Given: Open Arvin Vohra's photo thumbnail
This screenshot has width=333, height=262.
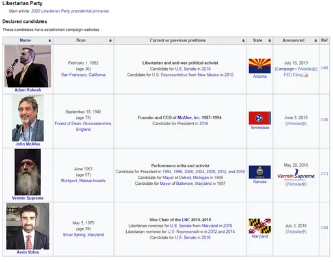Looking at the screenshot, I should [28, 226].
